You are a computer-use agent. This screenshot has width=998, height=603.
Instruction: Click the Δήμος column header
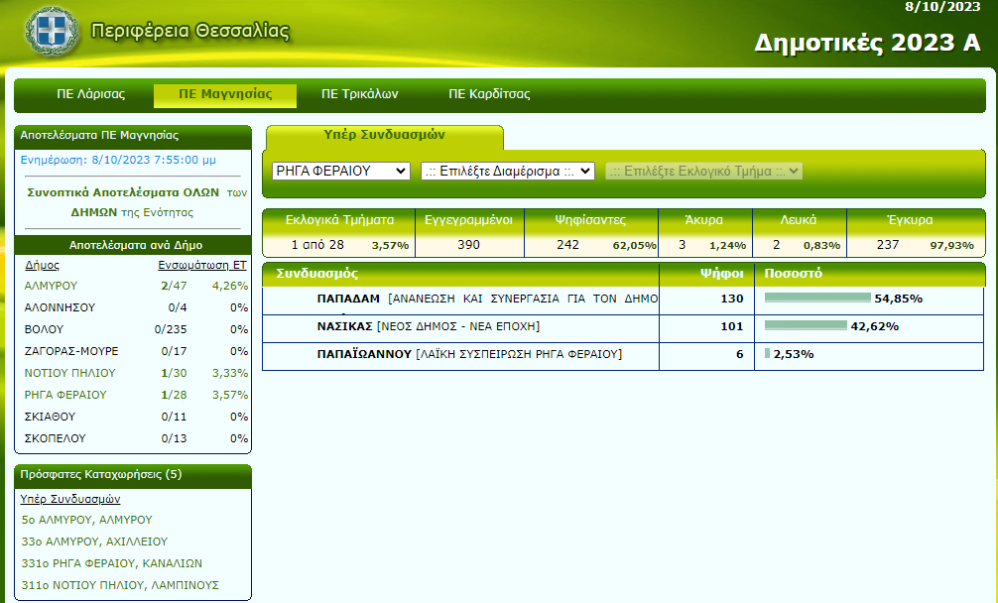[x=42, y=266]
